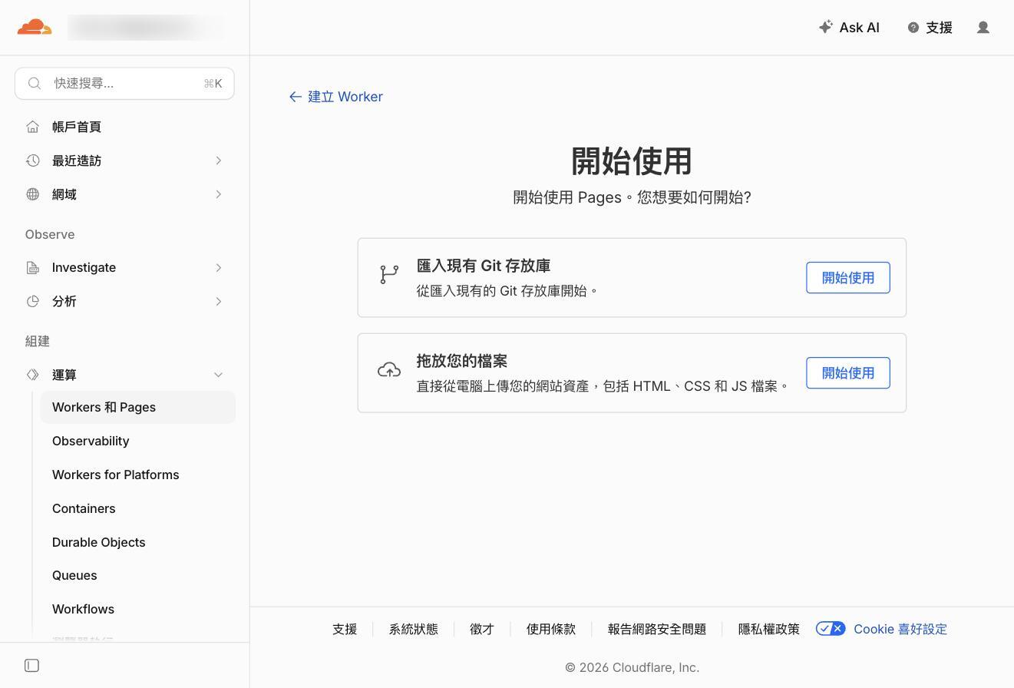Viewport: 1014px width, 688px height.
Task: Click the back arrow beside 建立 Worker
Action: click(x=296, y=97)
